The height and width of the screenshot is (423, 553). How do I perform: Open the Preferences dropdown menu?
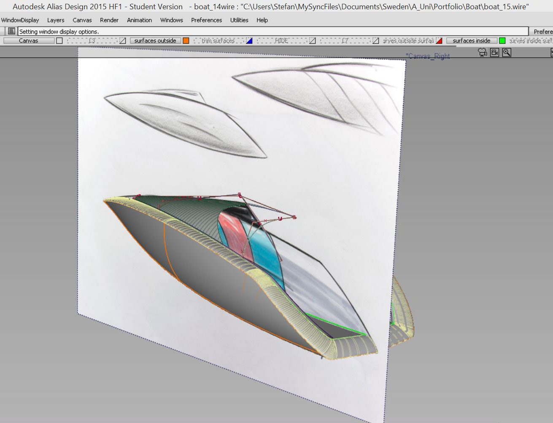click(x=206, y=20)
